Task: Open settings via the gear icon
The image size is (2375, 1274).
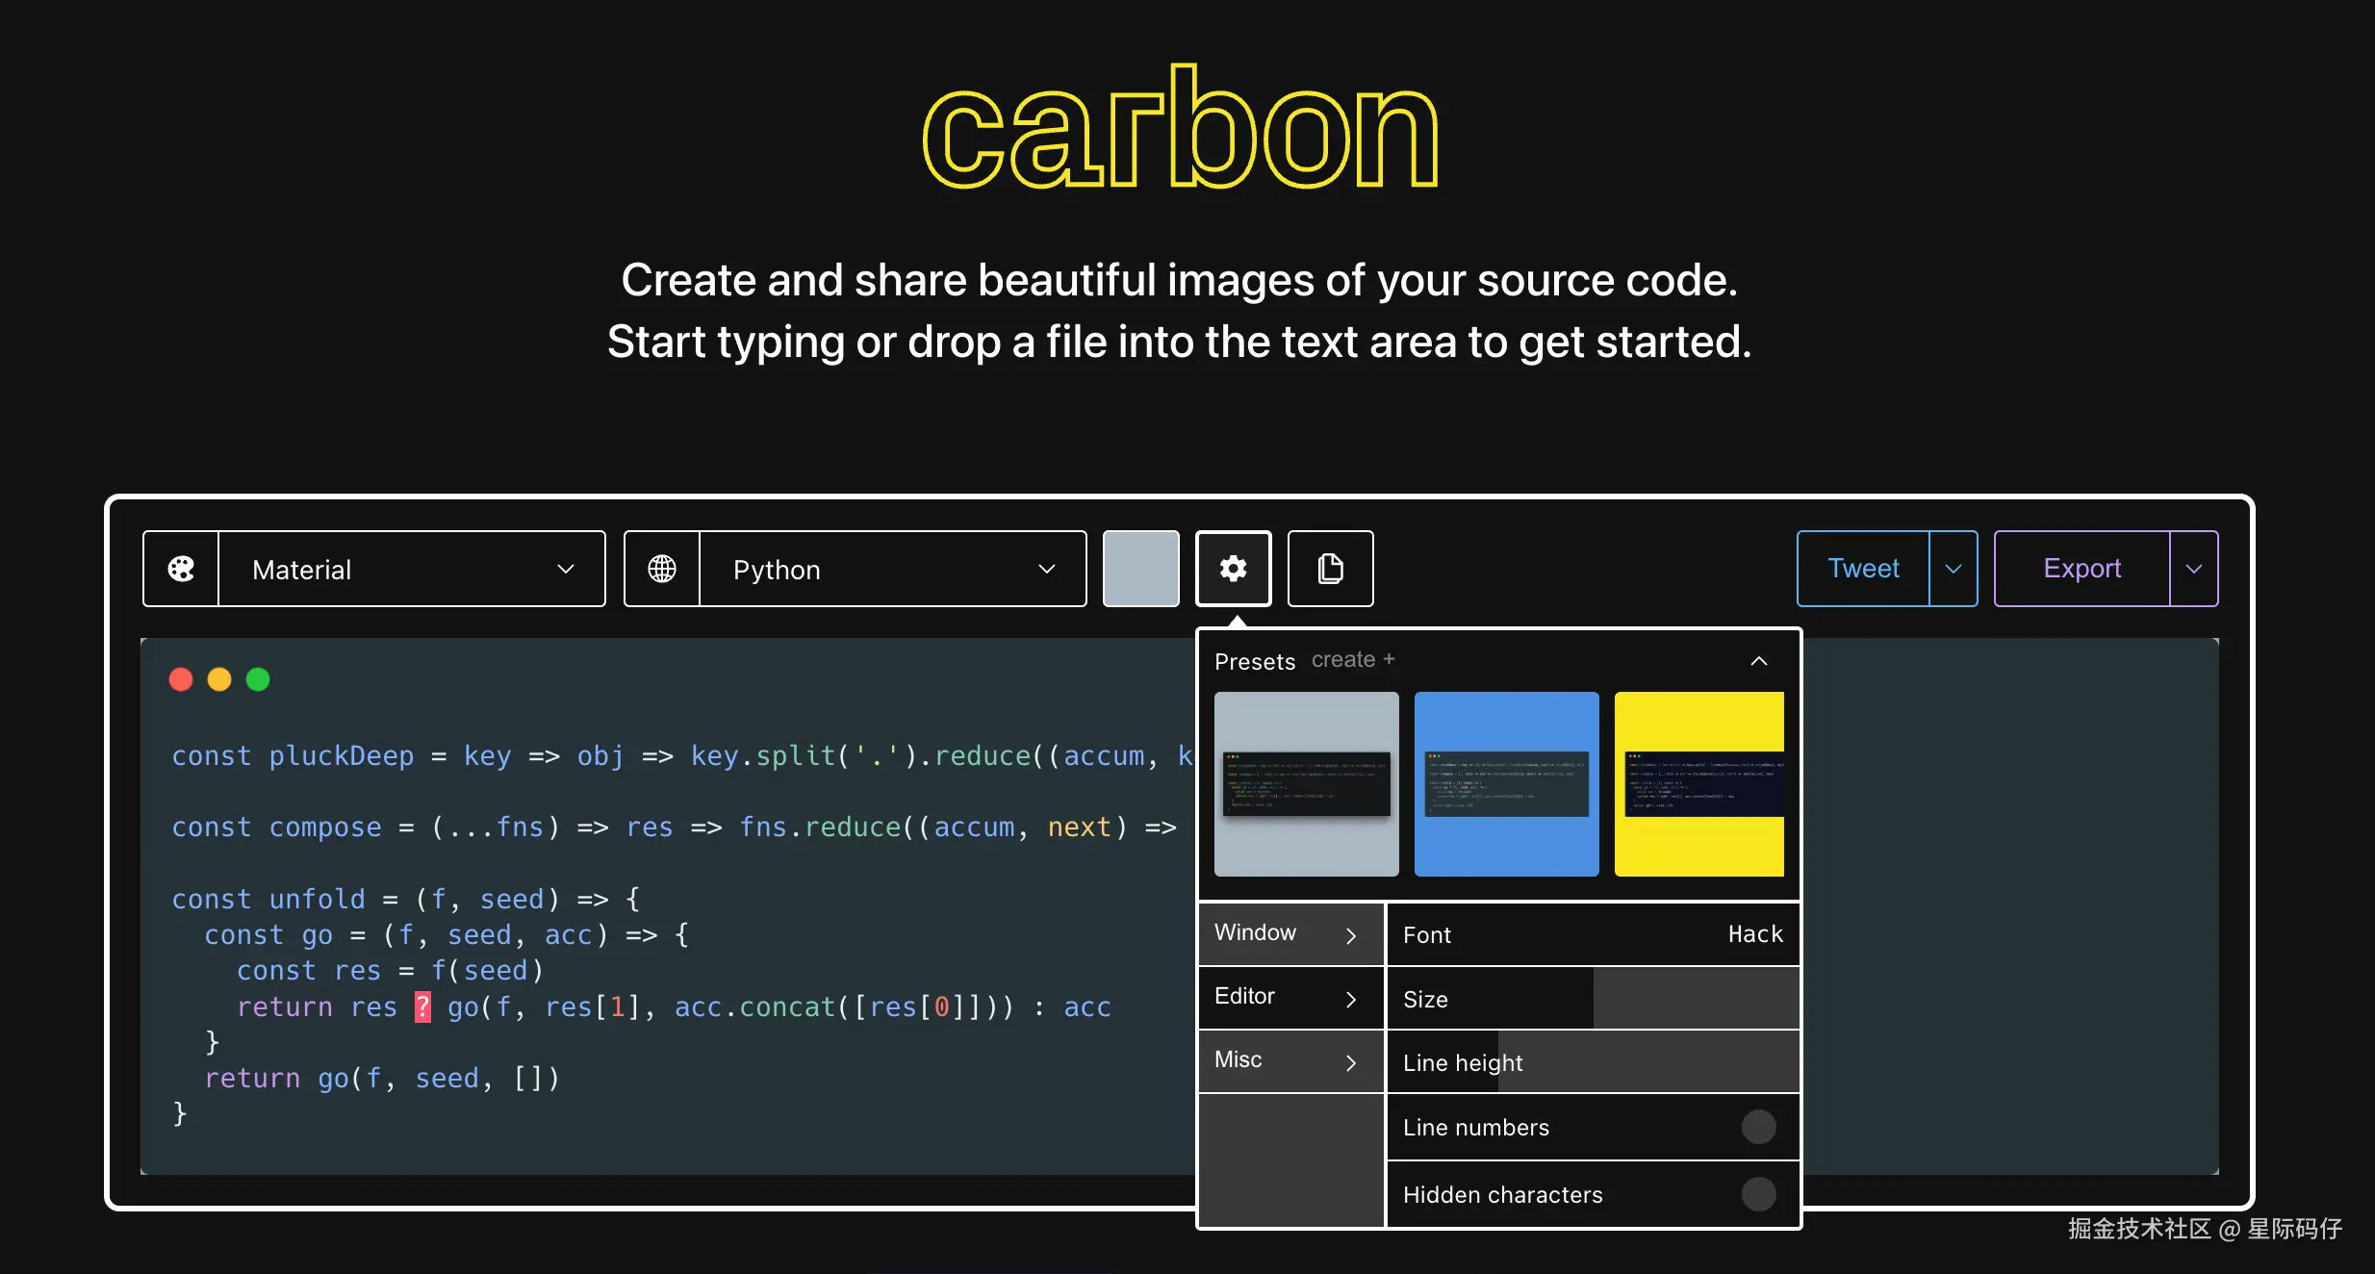Action: click(x=1233, y=569)
